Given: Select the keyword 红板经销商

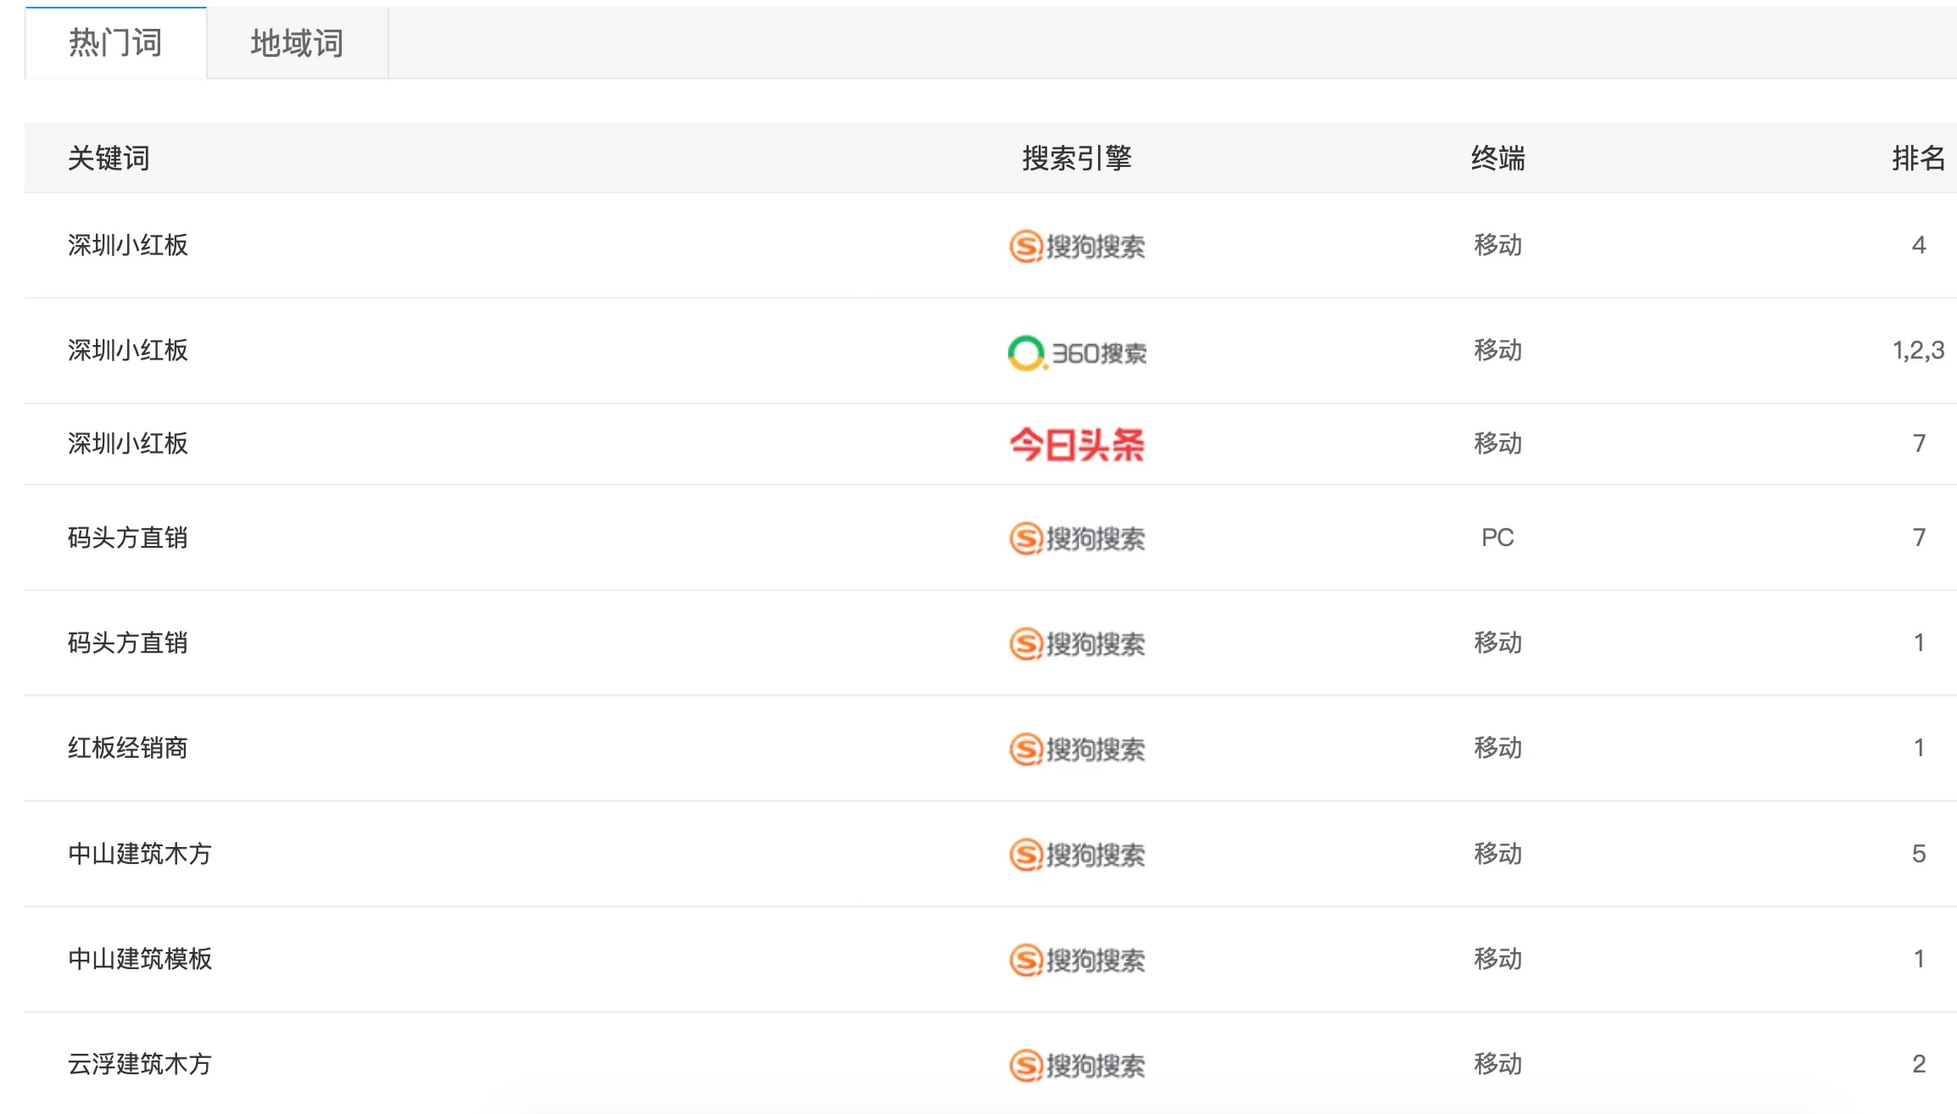Looking at the screenshot, I should coord(128,748).
